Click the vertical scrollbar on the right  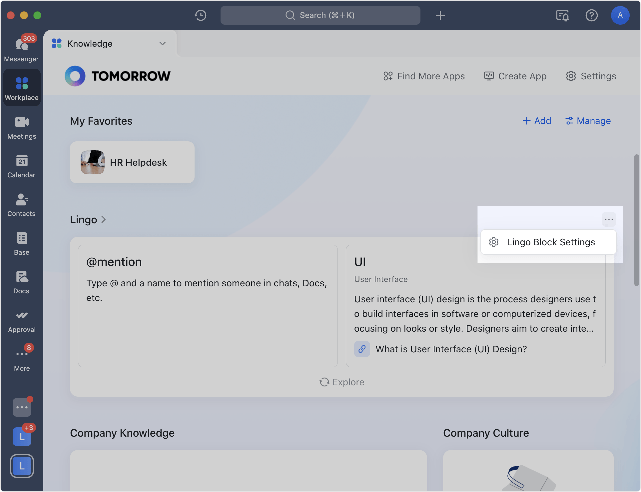(x=636, y=220)
